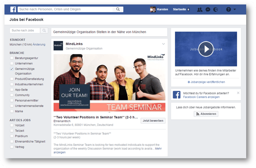This screenshot has height=168, width=256.
Task: Click the Suche nach Jobs field
Action: [x=25, y=30]
